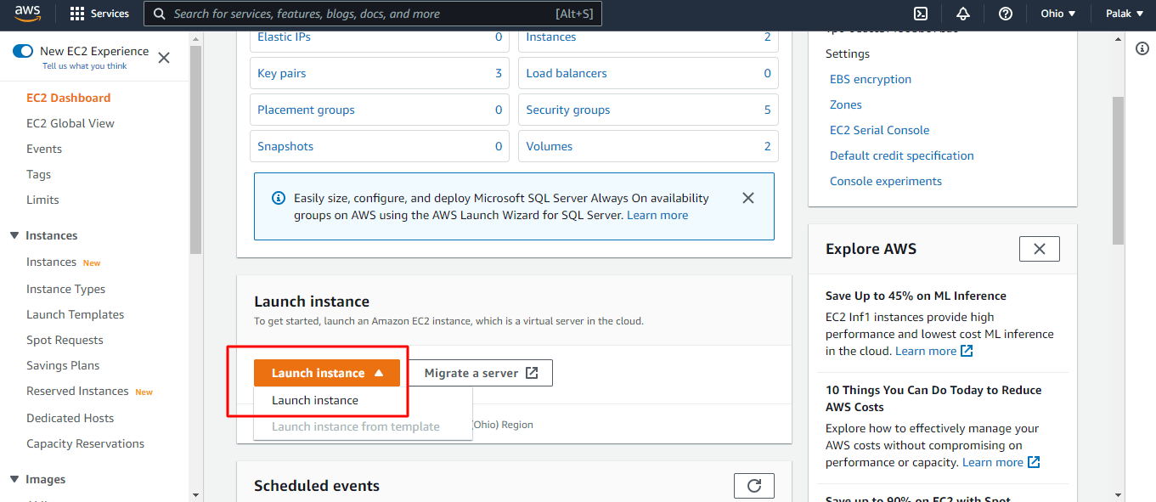Open EC2 Dashboard in sidebar
Image resolution: width=1156 pixels, height=502 pixels.
tap(69, 98)
